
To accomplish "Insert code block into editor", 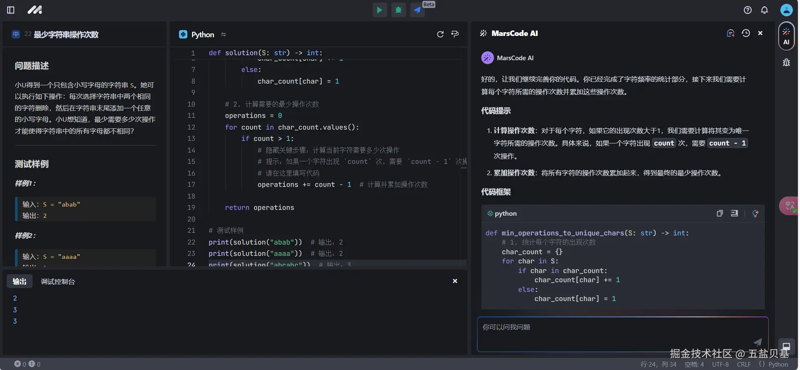I will 734,213.
